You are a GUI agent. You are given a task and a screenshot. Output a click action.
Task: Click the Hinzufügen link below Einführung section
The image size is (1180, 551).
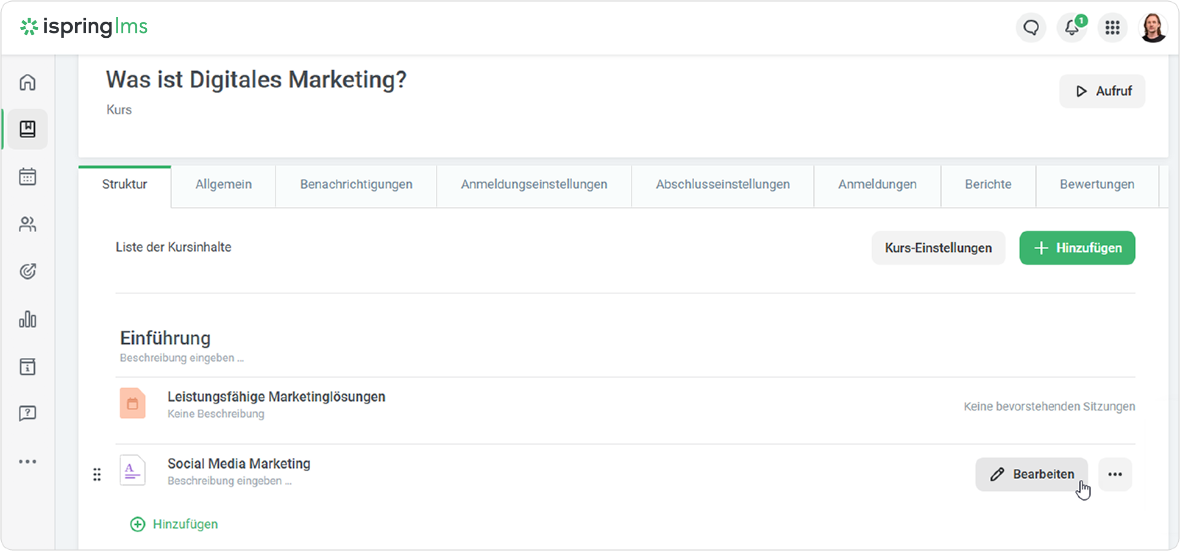174,524
